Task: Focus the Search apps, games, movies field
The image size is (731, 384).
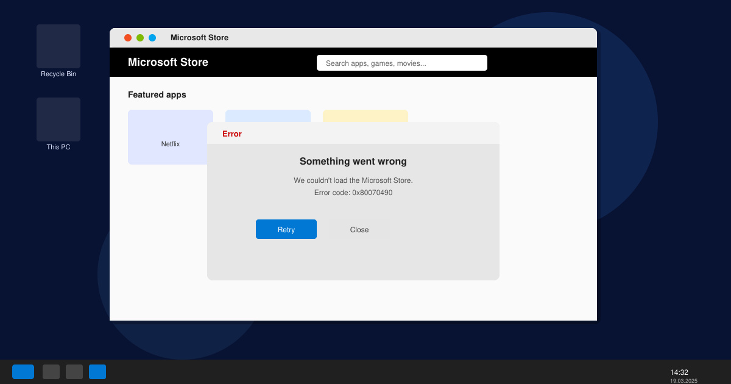Action: click(402, 63)
